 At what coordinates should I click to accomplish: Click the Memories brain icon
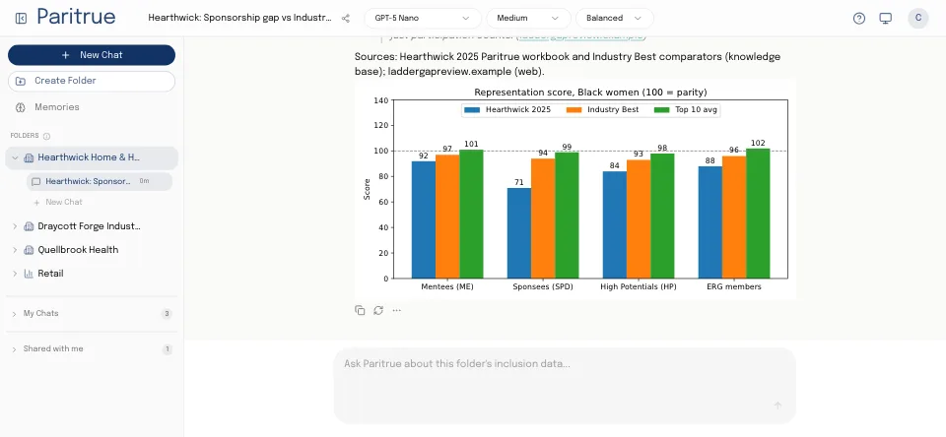point(21,107)
